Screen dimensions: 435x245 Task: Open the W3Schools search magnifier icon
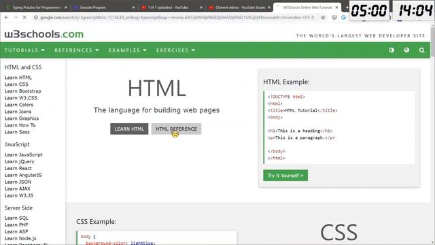coord(421,50)
